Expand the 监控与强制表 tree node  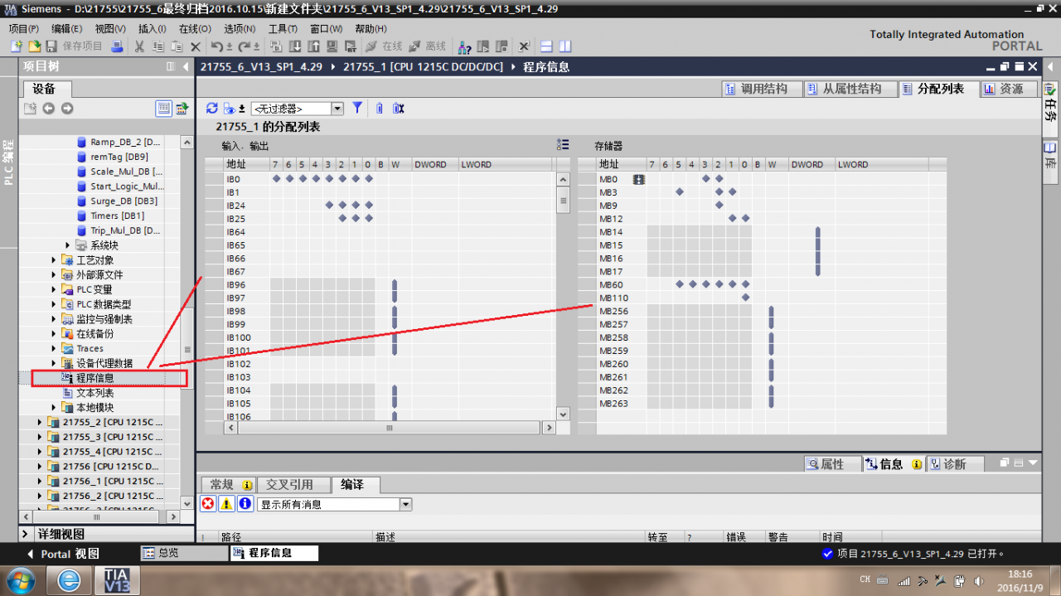[55, 319]
